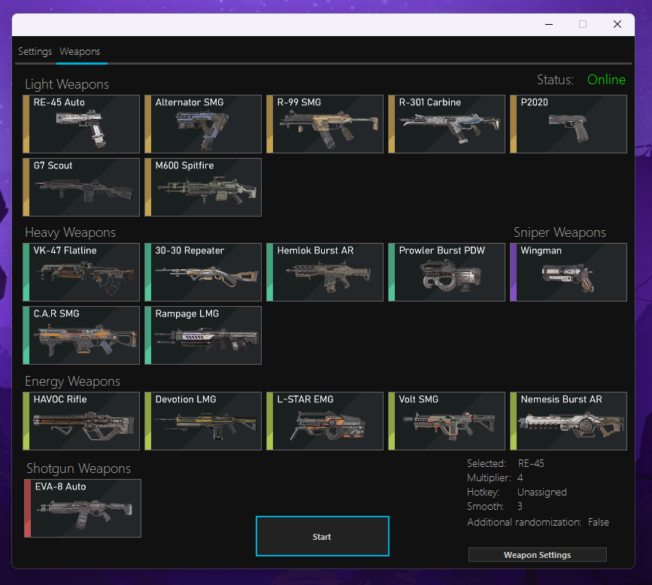This screenshot has width=652, height=585.
Task: Switch to the Settings tab
Action: click(x=35, y=52)
